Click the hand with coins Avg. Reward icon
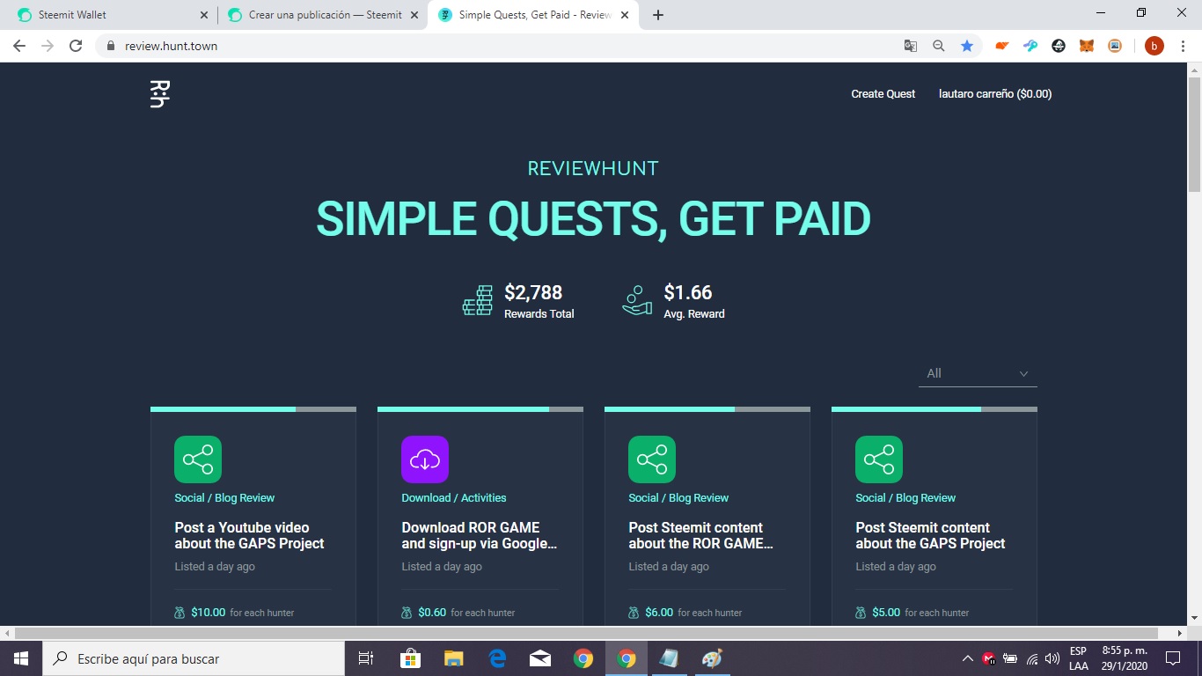Image resolution: width=1202 pixels, height=676 pixels. pos(637,300)
